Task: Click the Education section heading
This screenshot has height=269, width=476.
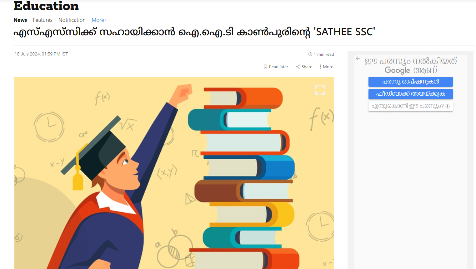Action: pos(46,6)
